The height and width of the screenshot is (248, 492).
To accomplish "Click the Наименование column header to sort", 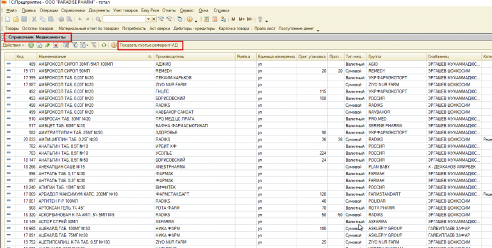I will tap(95, 57).
